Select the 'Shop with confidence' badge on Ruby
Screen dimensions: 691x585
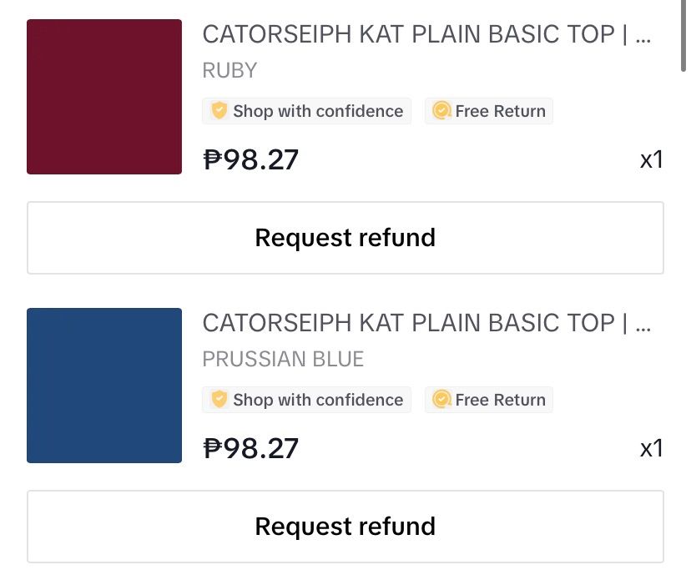pyautogui.click(x=306, y=110)
